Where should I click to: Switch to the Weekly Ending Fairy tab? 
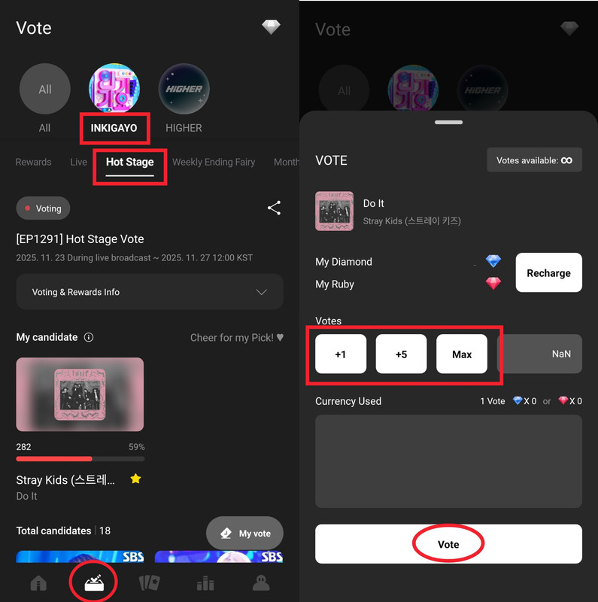(214, 162)
